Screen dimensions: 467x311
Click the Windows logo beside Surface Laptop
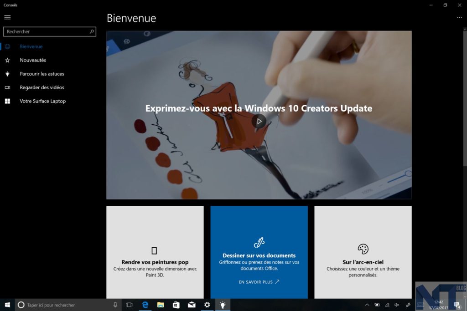coord(7,101)
